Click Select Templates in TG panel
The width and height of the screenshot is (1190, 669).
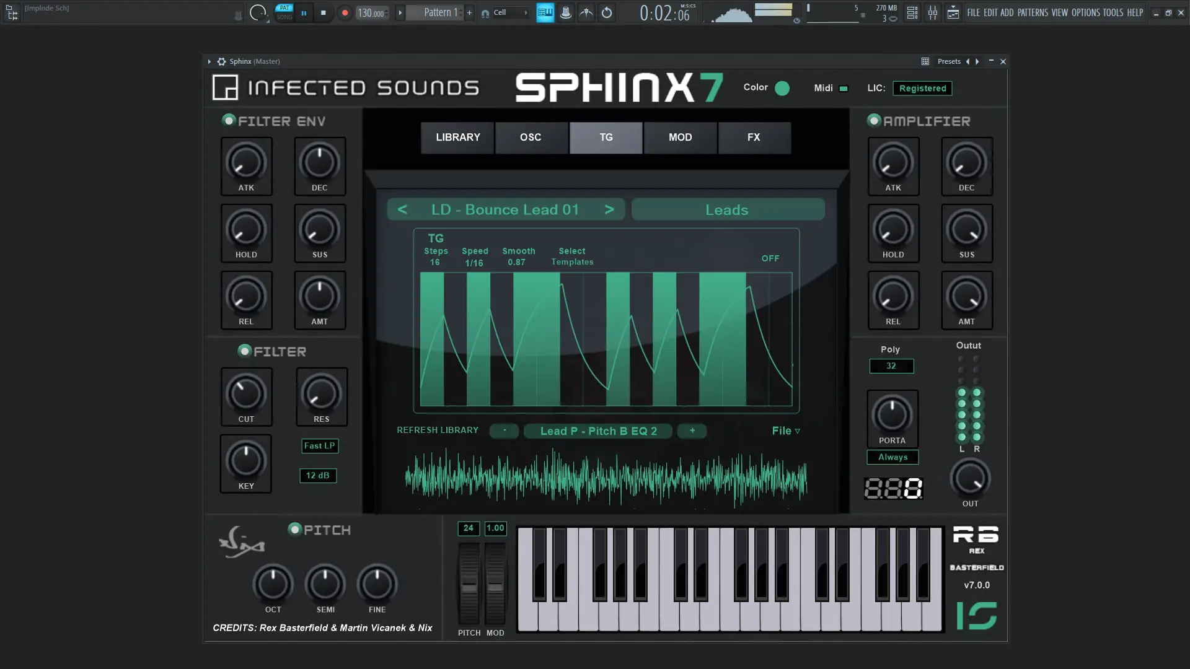[572, 256]
